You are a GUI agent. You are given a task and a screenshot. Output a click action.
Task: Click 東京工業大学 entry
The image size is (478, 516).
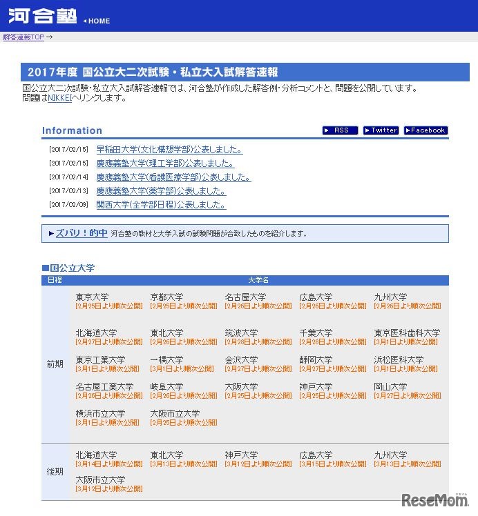tap(100, 360)
